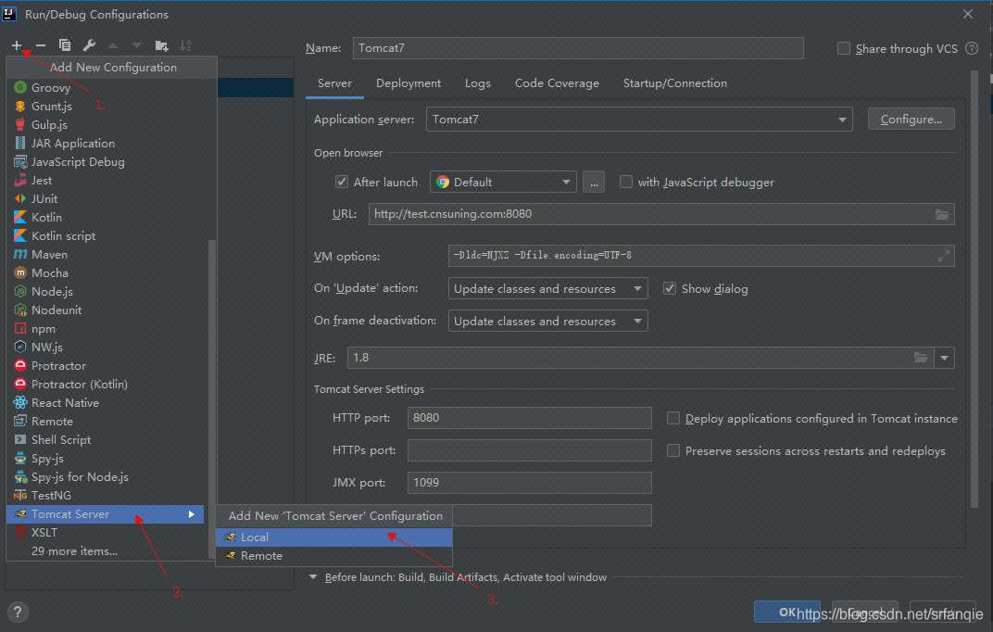Viewport: 993px width, 632px height.
Task: Open JRE dropdown arrow
Action: click(x=944, y=358)
